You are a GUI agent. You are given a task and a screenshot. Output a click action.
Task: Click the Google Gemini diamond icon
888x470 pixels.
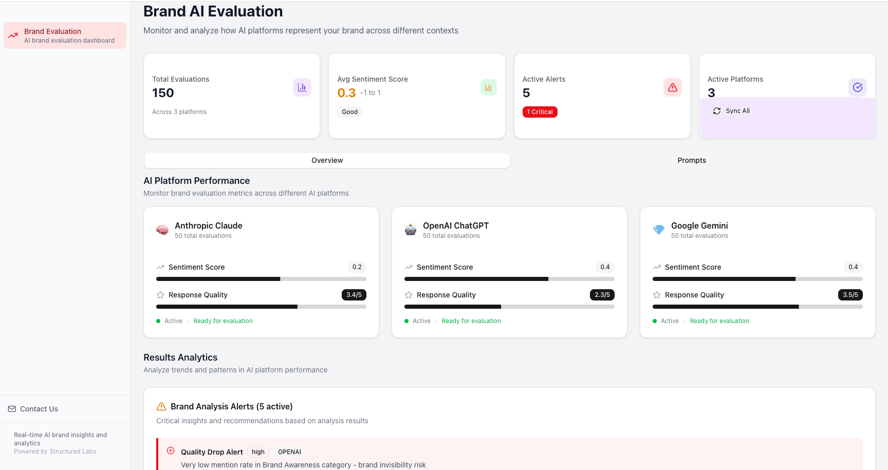click(658, 230)
